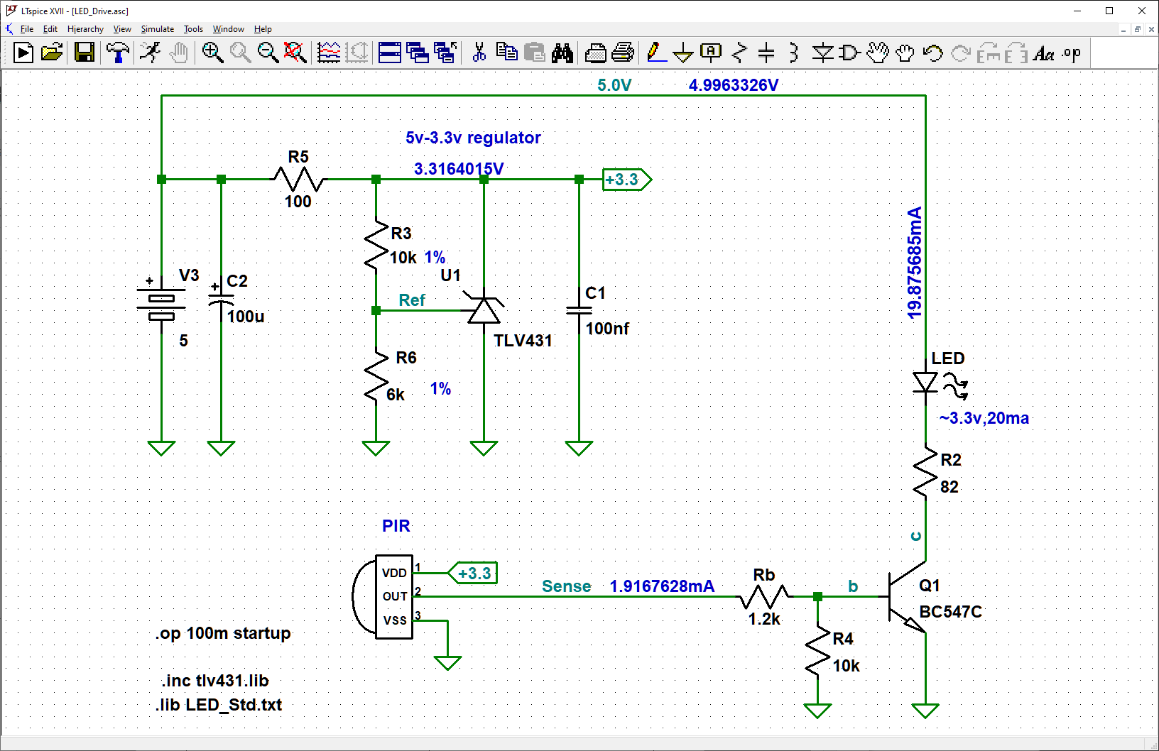Select the Rotate tool

coord(989,53)
